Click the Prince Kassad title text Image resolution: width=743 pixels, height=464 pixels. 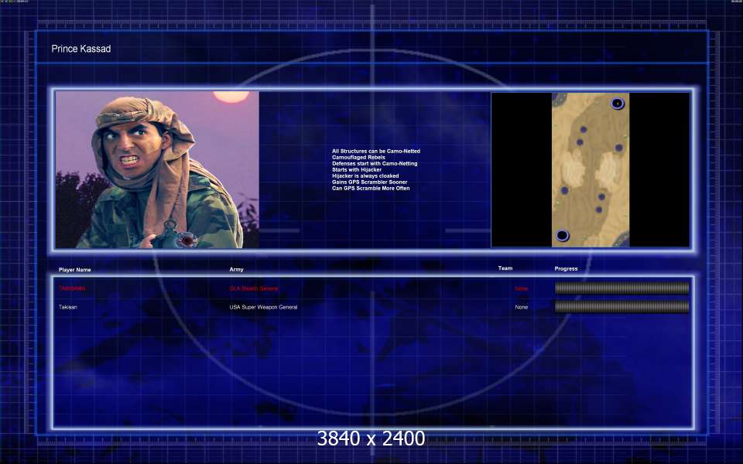point(81,49)
